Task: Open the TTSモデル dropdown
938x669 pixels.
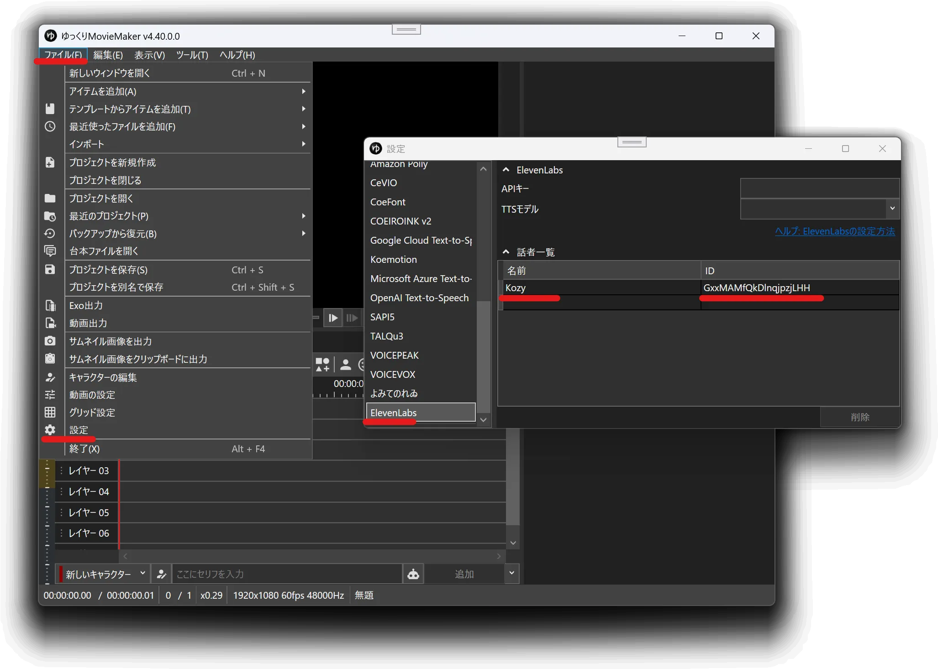Action: (x=820, y=209)
